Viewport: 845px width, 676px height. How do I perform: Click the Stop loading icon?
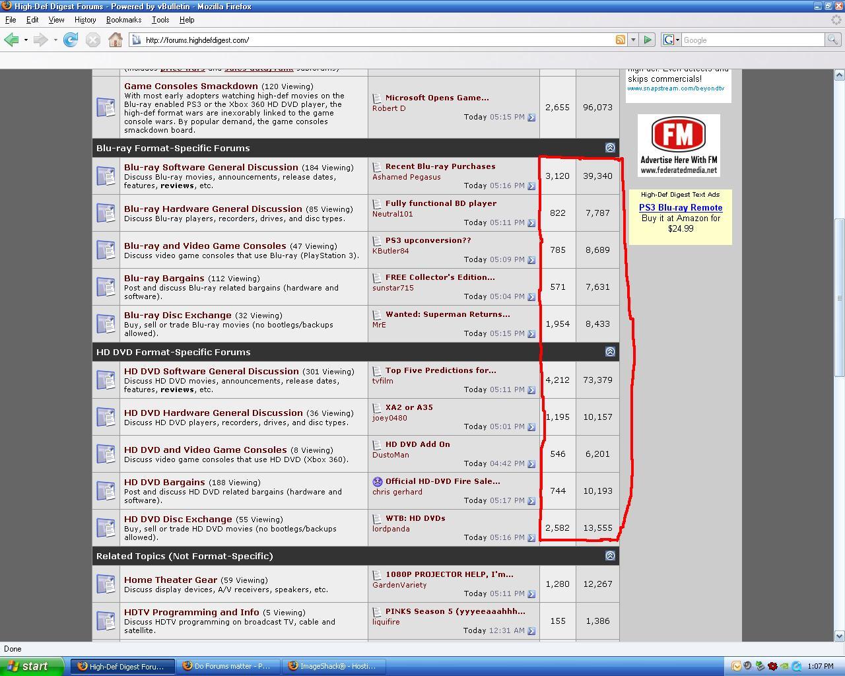[93, 40]
